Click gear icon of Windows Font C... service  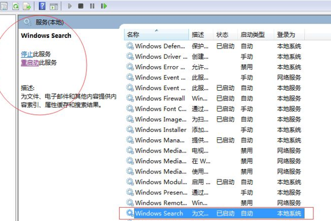point(130,109)
